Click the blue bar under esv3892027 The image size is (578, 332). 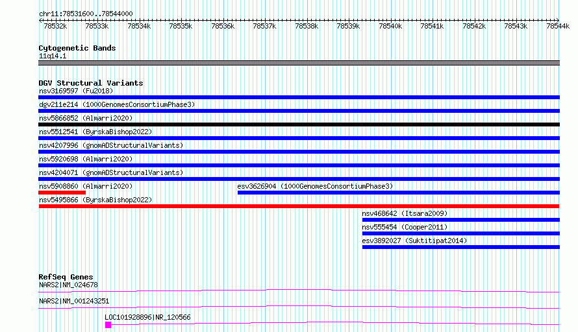[461, 247]
